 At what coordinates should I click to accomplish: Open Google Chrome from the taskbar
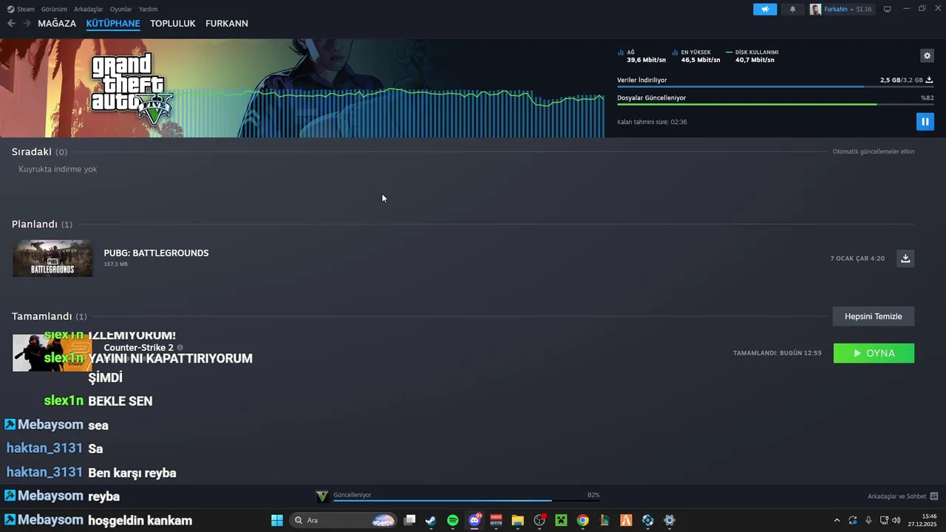(582, 520)
